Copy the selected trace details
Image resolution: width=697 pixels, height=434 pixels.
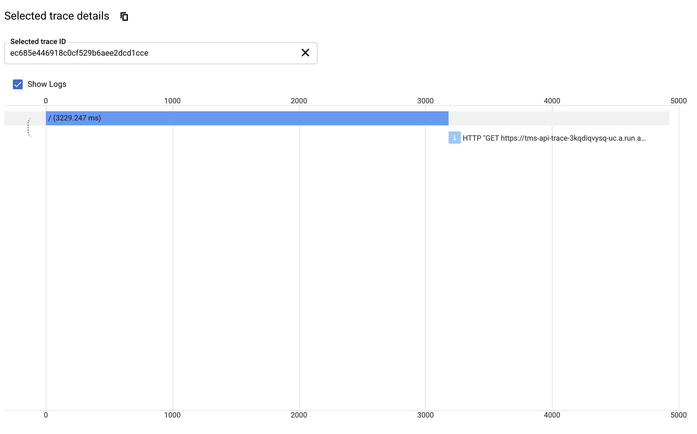[x=124, y=16]
